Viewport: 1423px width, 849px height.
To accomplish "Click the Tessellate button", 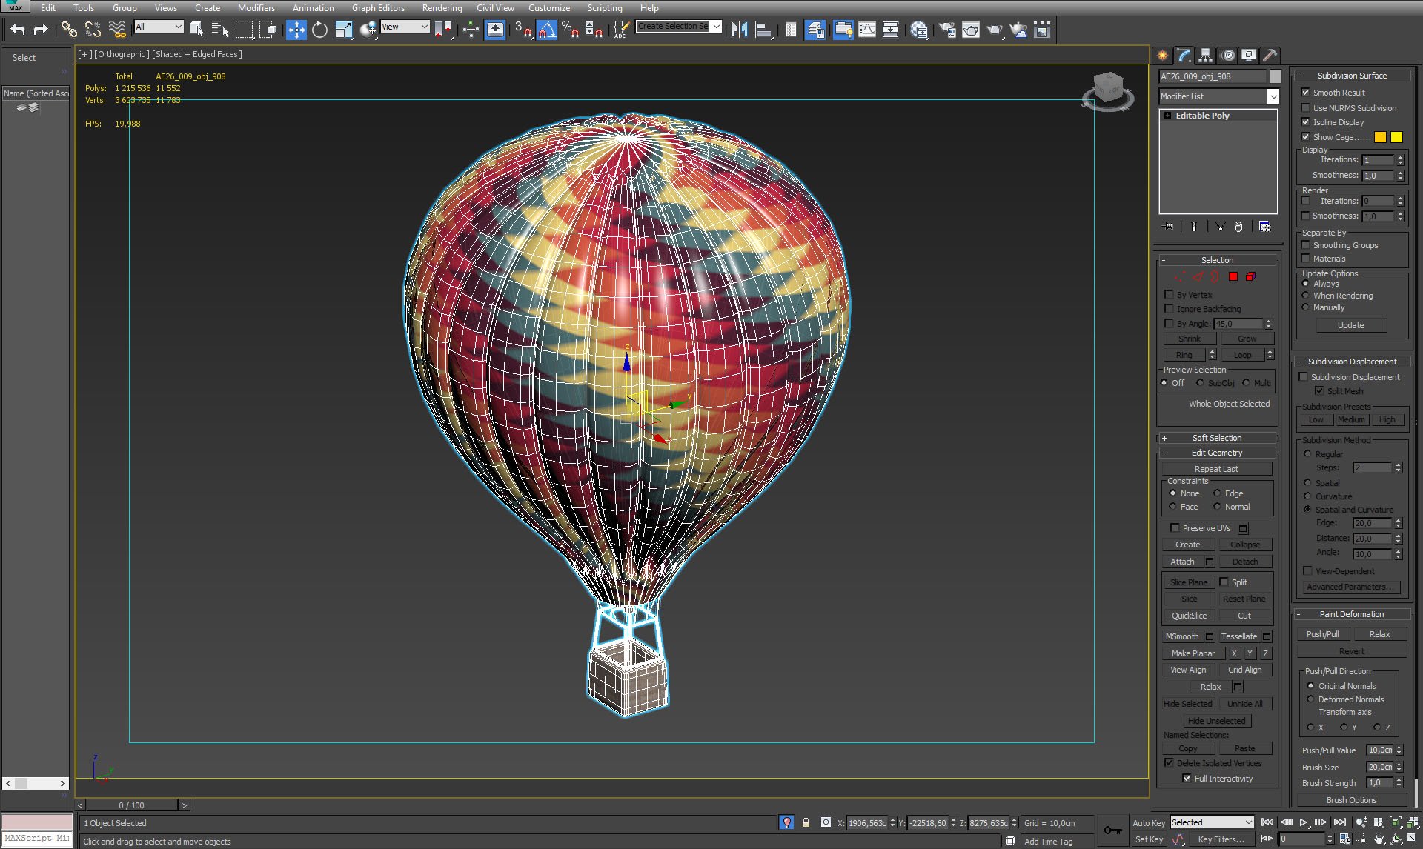I will [1239, 636].
